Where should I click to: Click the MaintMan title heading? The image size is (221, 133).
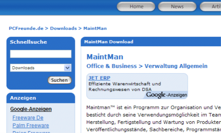click(x=105, y=57)
